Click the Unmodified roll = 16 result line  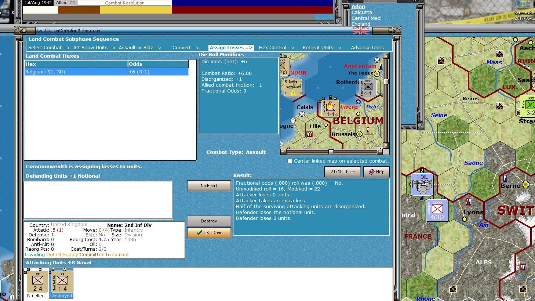pyautogui.click(x=279, y=189)
